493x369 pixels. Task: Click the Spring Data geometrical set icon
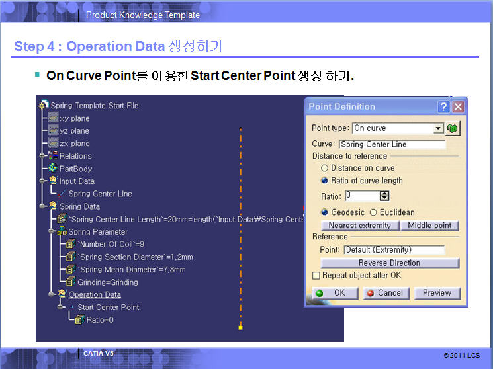coord(53,206)
